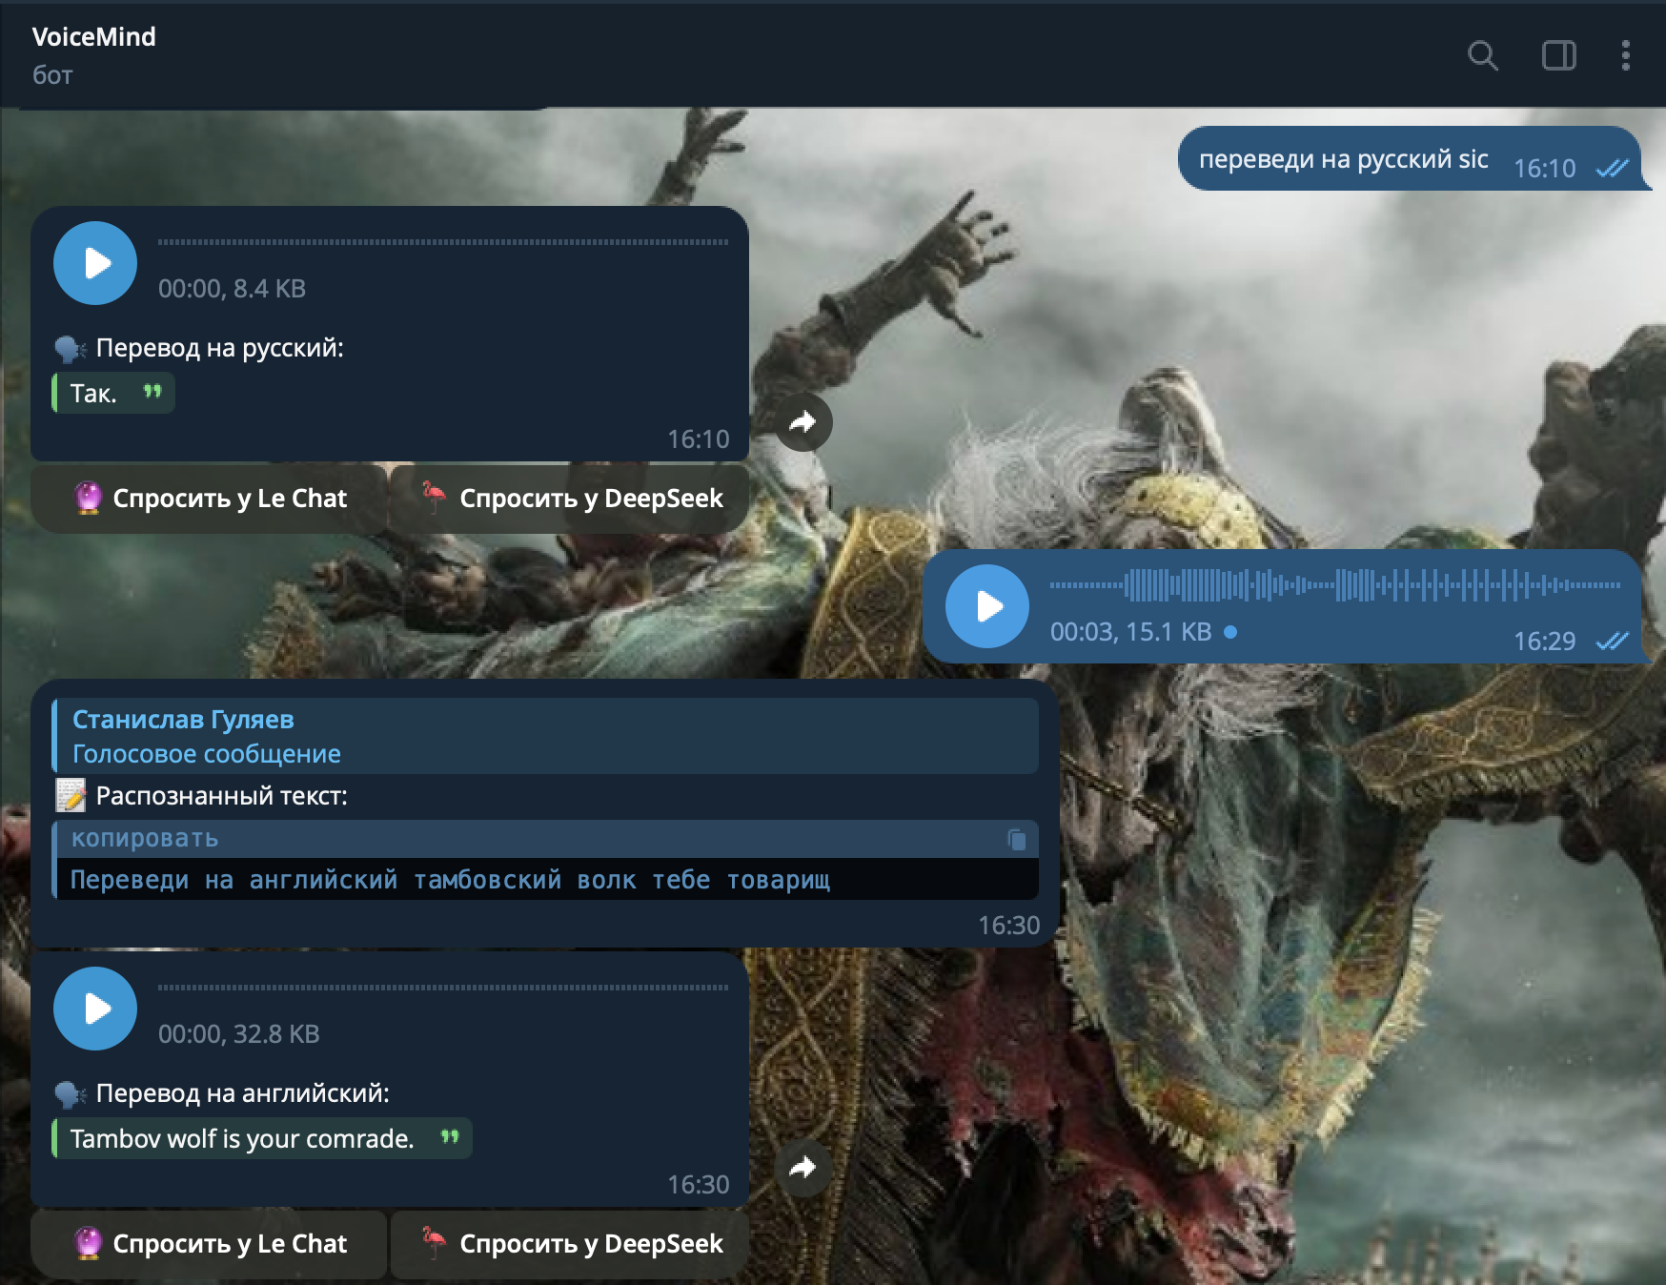
Task: Copy recognized text with the copy icon
Action: point(1017,839)
